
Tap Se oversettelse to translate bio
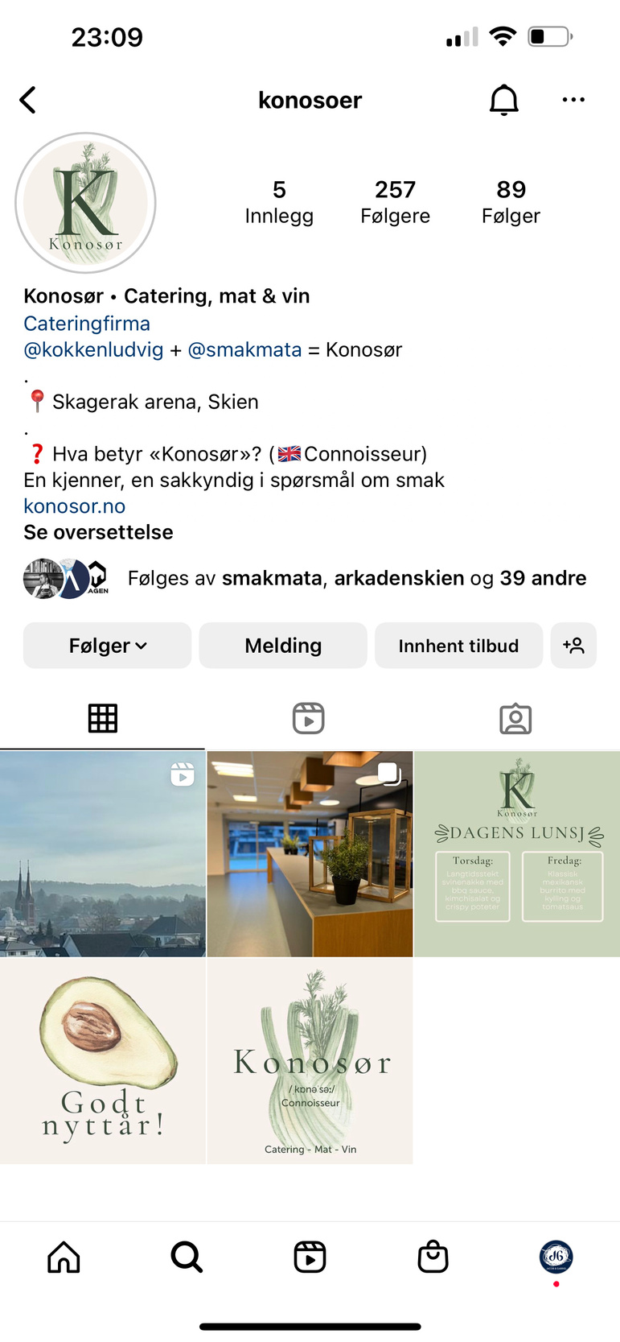click(98, 532)
